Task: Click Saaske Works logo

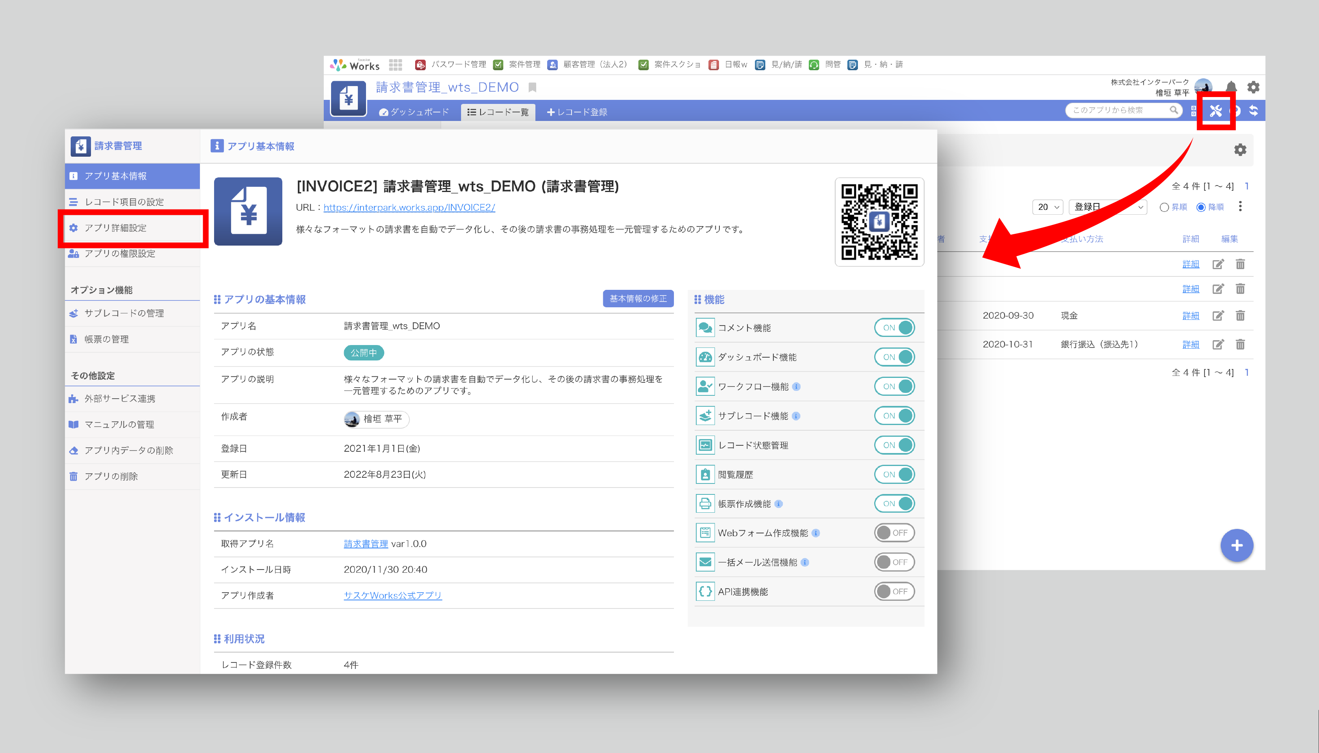Action: (355, 65)
